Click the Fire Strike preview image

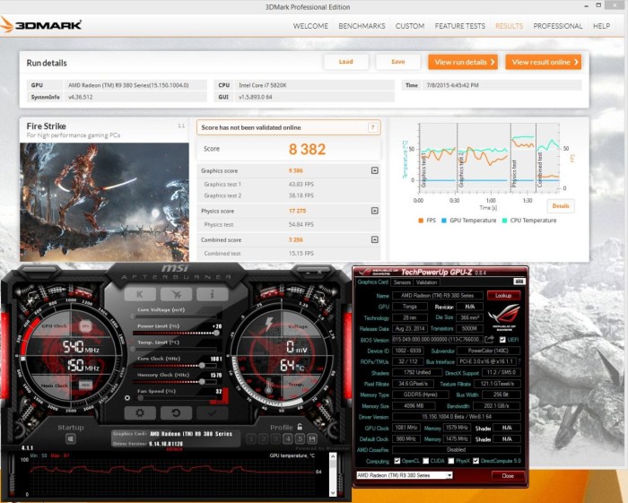click(104, 202)
